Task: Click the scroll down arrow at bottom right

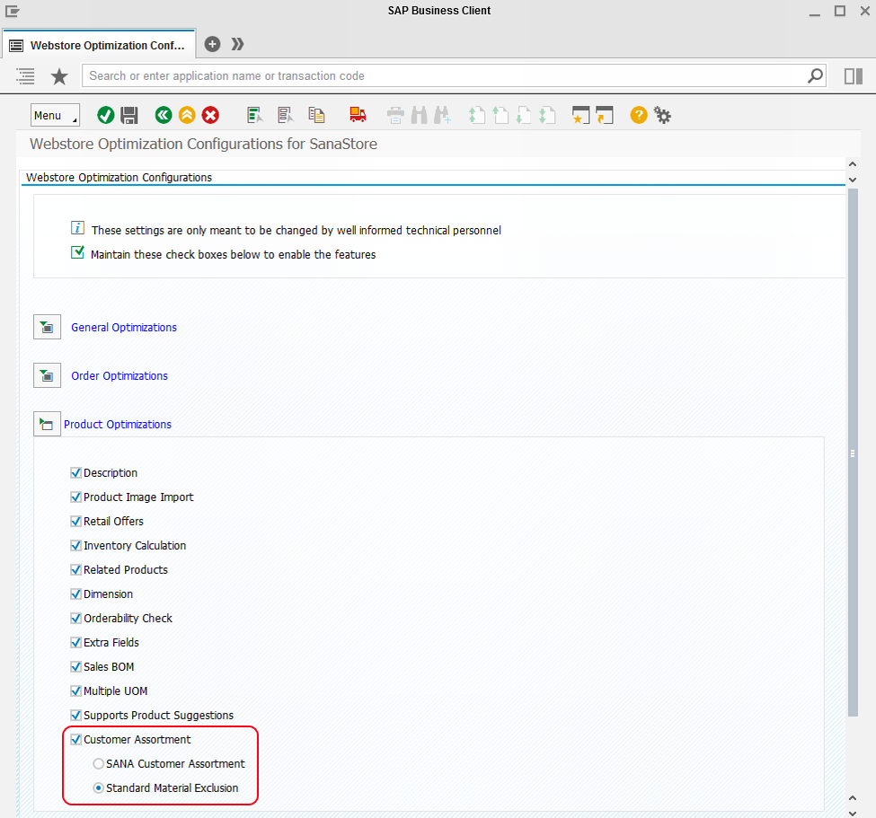Action: coord(853,814)
